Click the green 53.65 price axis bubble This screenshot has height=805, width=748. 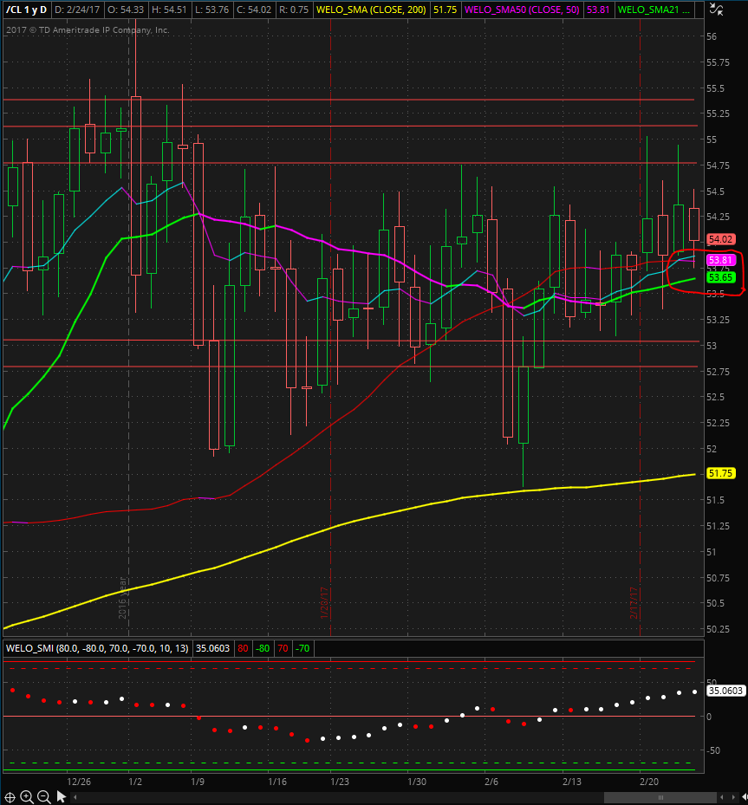(720, 278)
